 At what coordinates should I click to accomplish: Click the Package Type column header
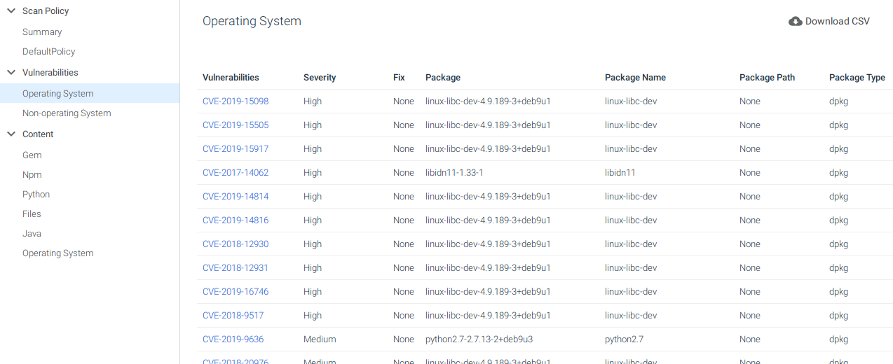(857, 78)
